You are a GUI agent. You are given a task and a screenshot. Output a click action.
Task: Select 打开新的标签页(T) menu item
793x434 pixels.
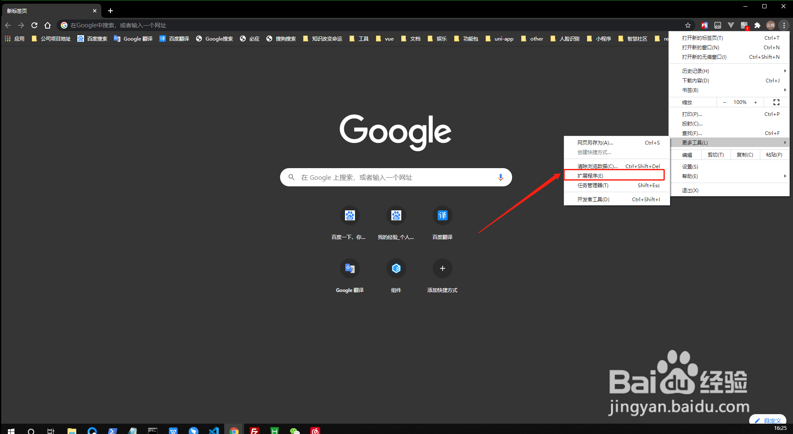(729, 38)
